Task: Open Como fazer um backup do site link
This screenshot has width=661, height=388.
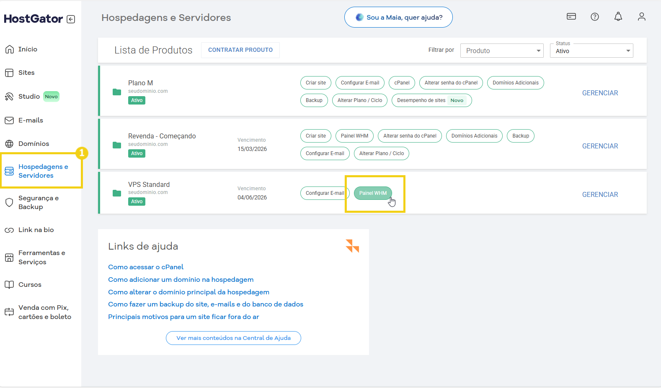Action: [x=206, y=304]
